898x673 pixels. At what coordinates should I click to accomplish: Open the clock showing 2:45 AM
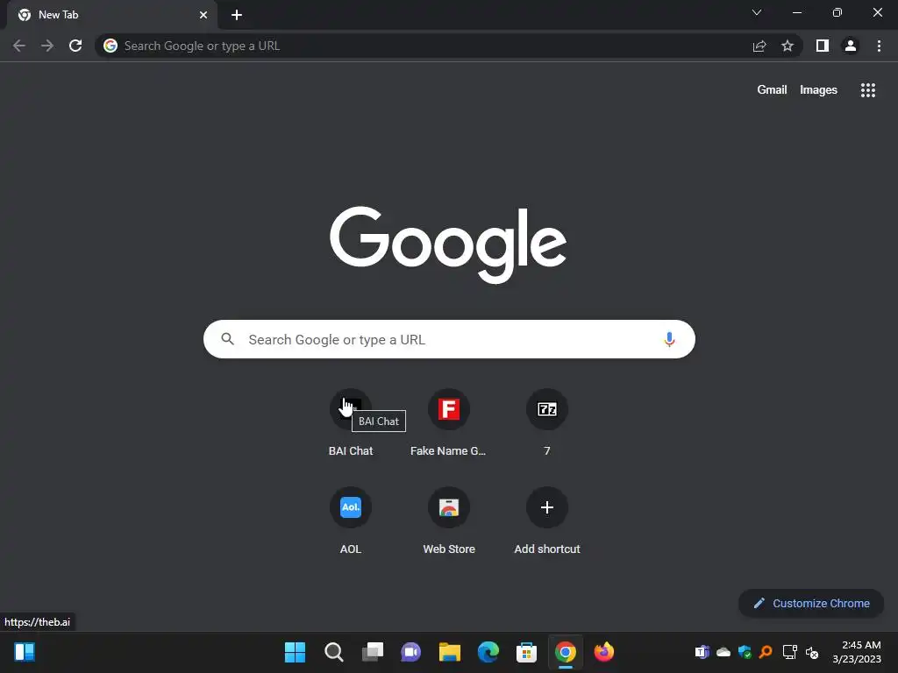pos(857,652)
